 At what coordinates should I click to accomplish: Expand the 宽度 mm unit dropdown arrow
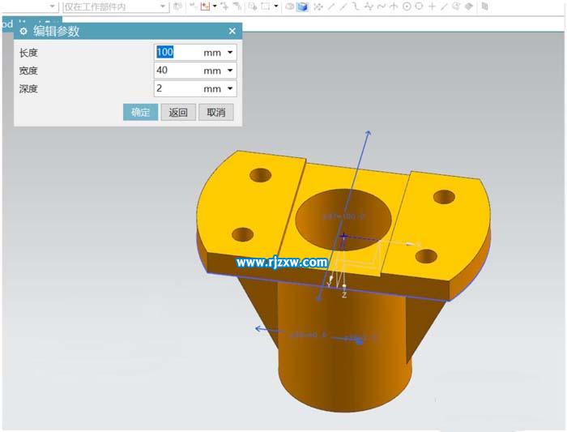[x=230, y=71]
